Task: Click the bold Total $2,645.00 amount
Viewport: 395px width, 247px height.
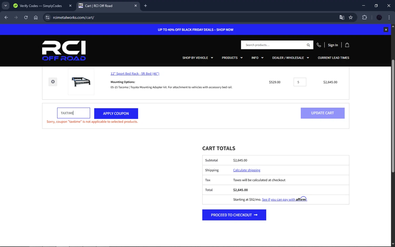Action: click(240, 190)
